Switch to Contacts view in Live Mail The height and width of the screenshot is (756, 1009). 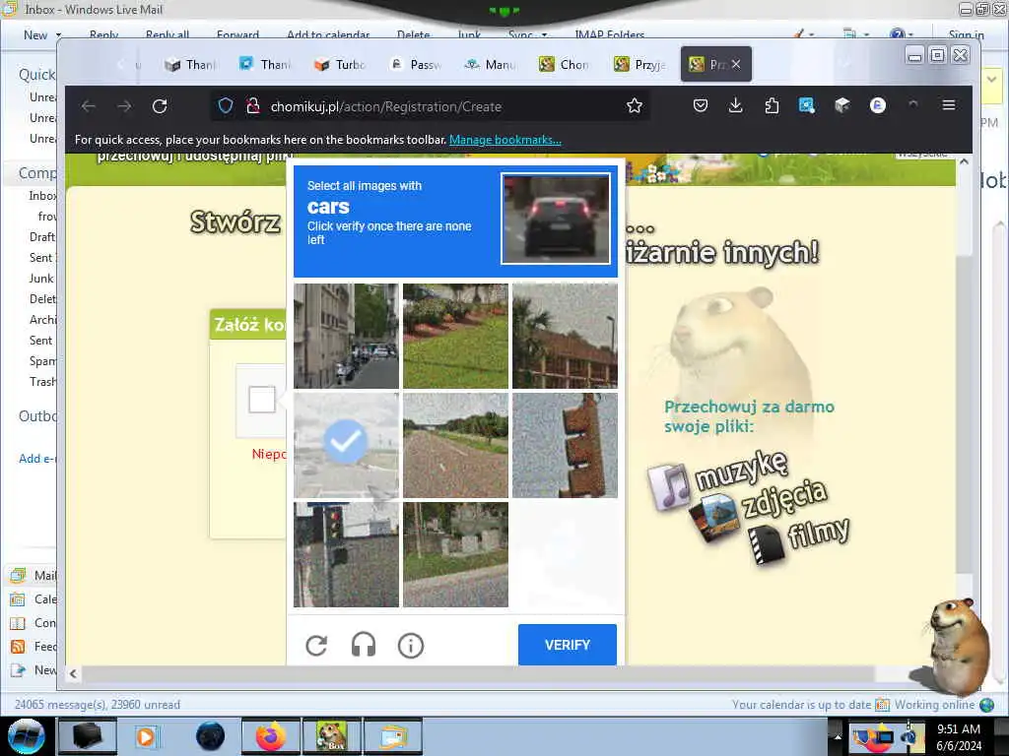(x=34, y=623)
